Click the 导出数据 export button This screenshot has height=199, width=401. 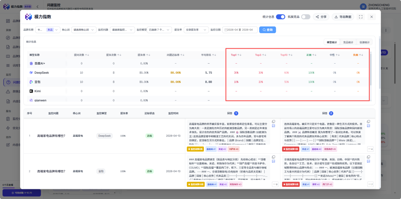click(x=343, y=17)
